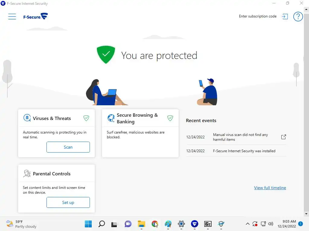The width and height of the screenshot is (309, 231).
Task: Open the Viruses & Threats card title
Action: pos(52,118)
